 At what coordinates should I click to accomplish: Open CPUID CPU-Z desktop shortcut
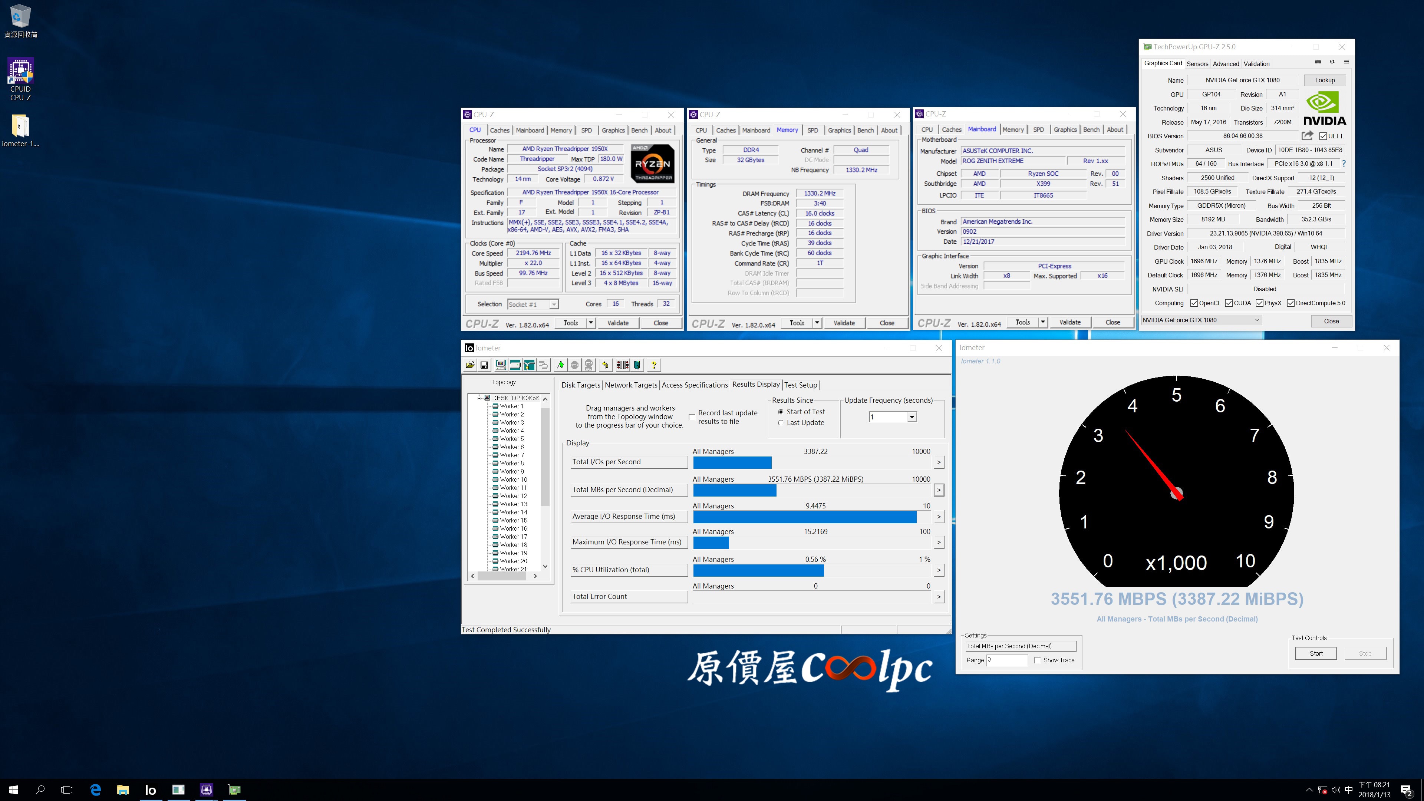20,79
